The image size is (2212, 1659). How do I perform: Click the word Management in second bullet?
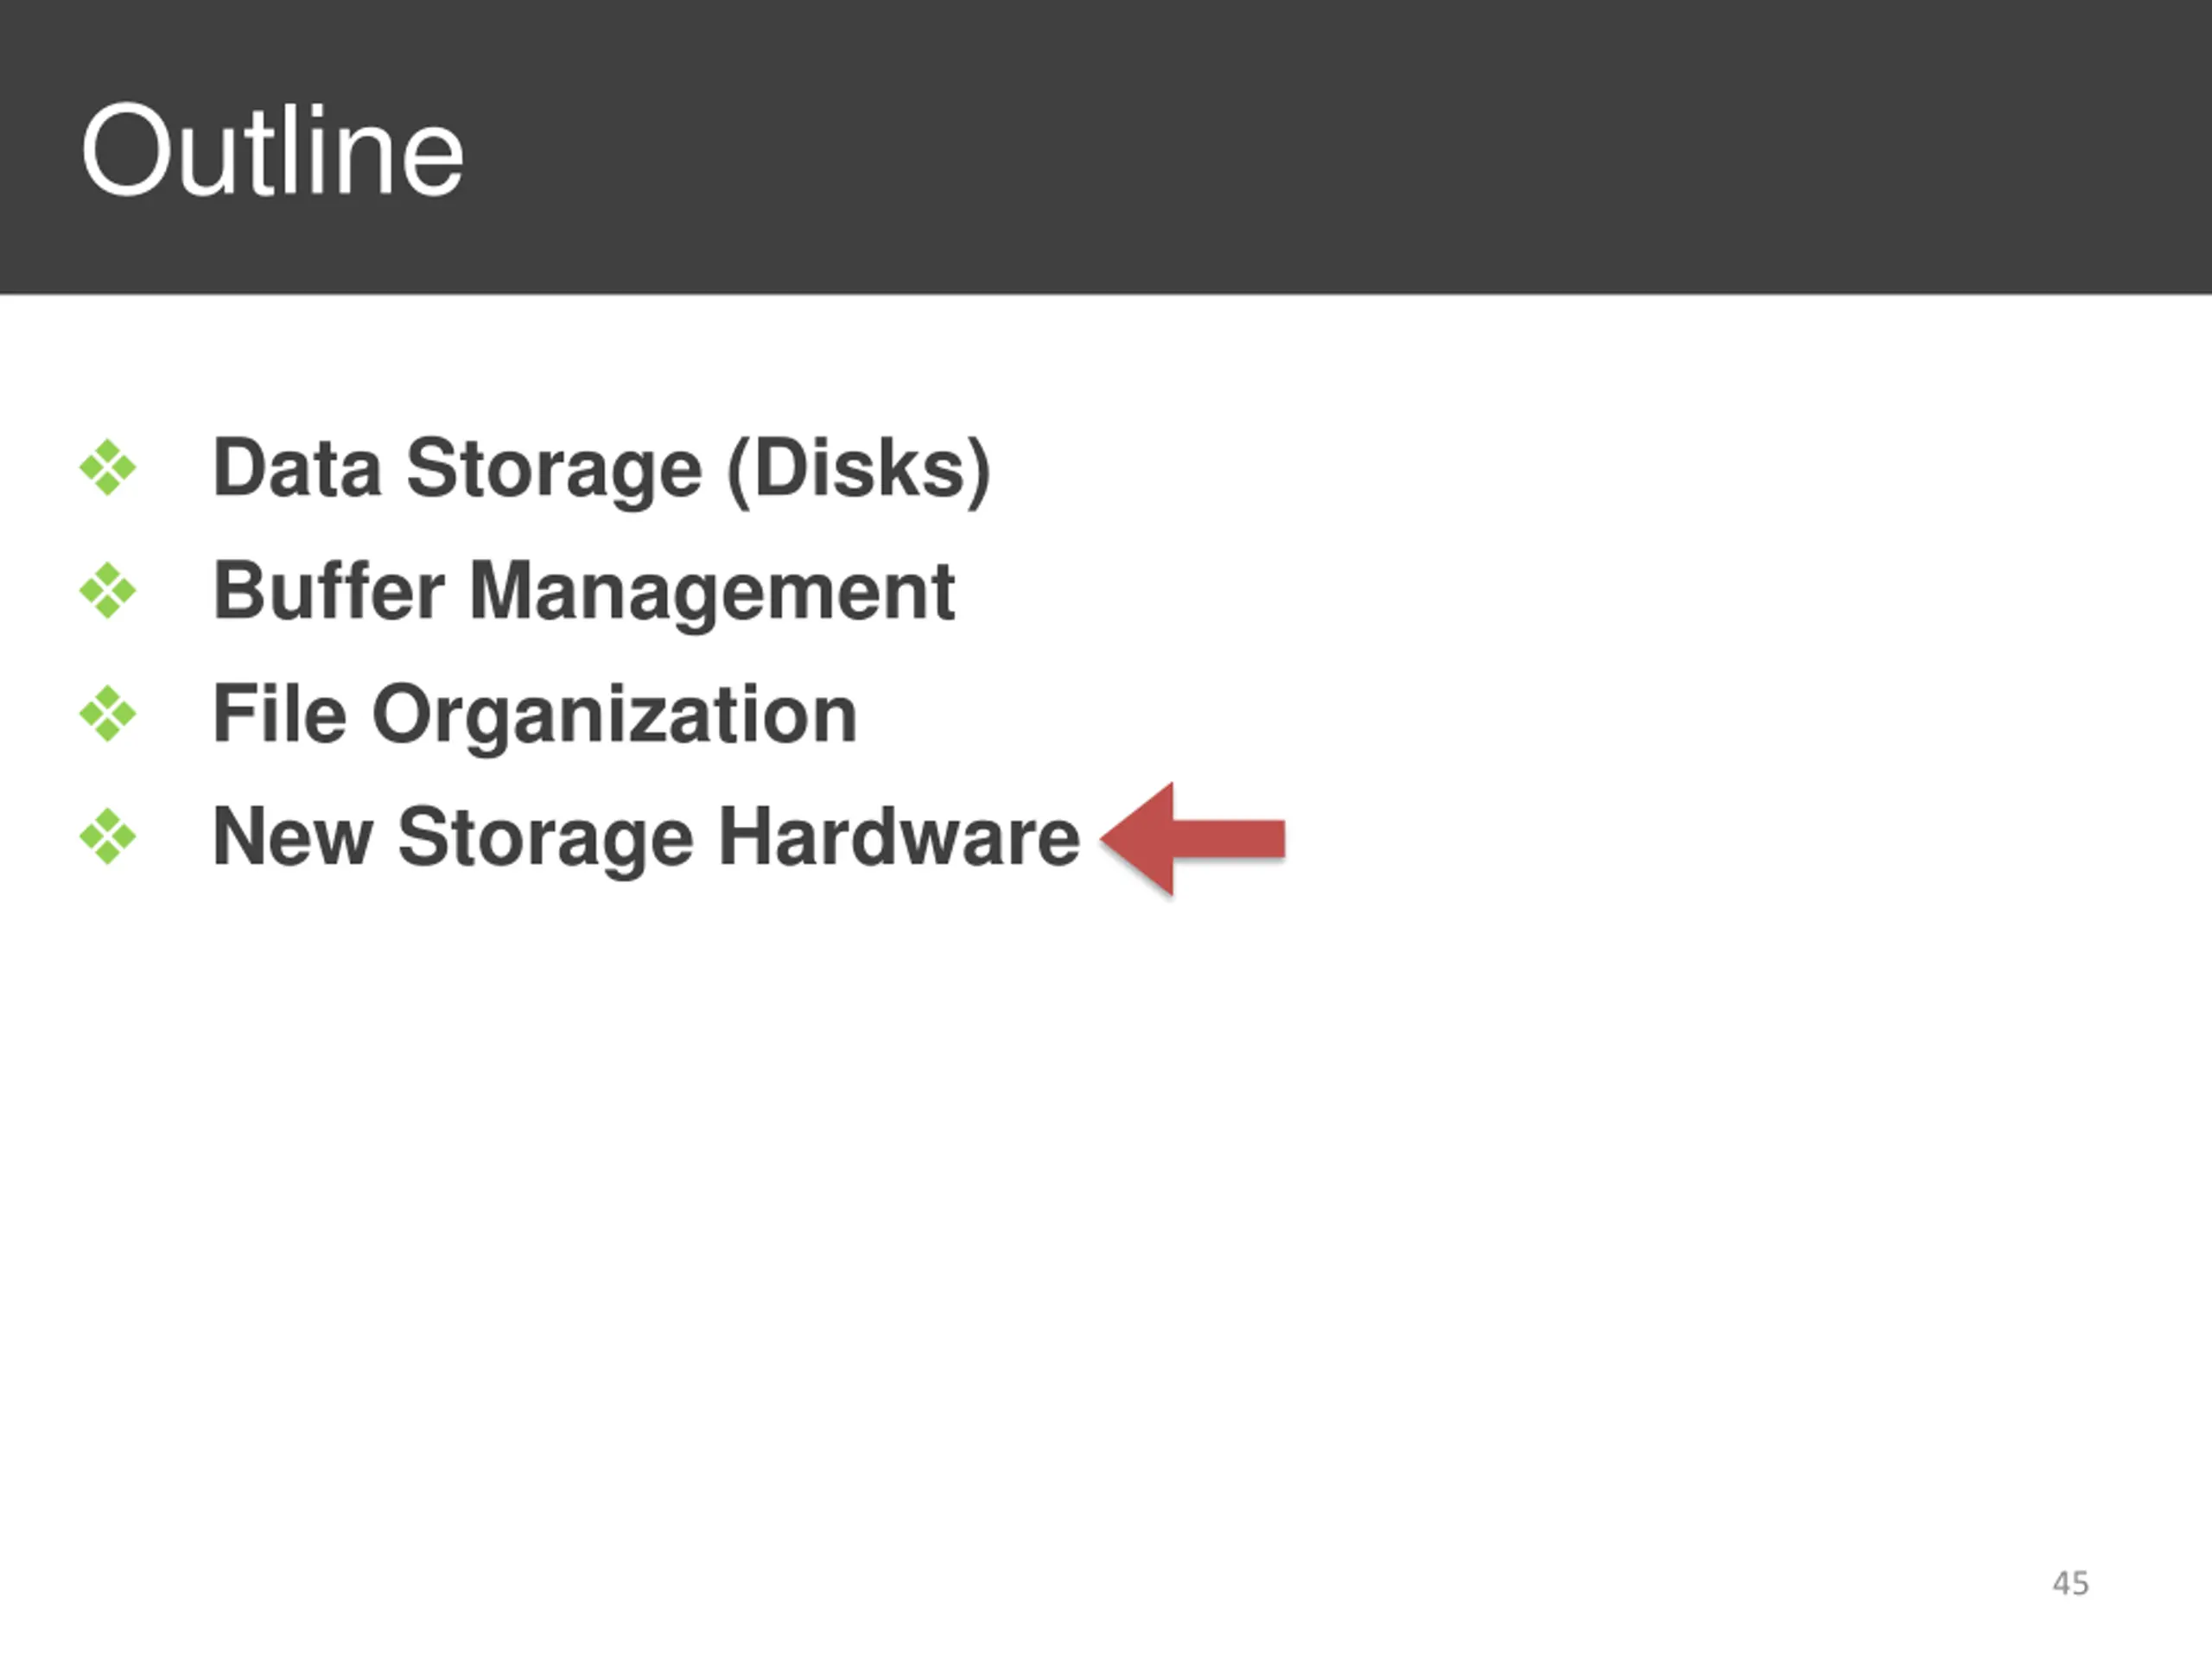pyautogui.click(x=711, y=594)
